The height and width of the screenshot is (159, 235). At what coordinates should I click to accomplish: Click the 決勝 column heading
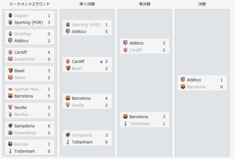(202, 4)
